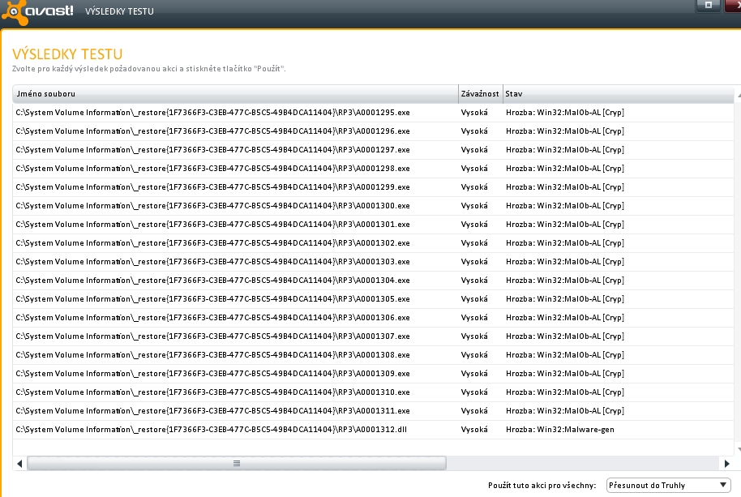Screen dimensions: 741x497
Task: Click the Win32:Malware-gen threat status
Action: pos(559,429)
